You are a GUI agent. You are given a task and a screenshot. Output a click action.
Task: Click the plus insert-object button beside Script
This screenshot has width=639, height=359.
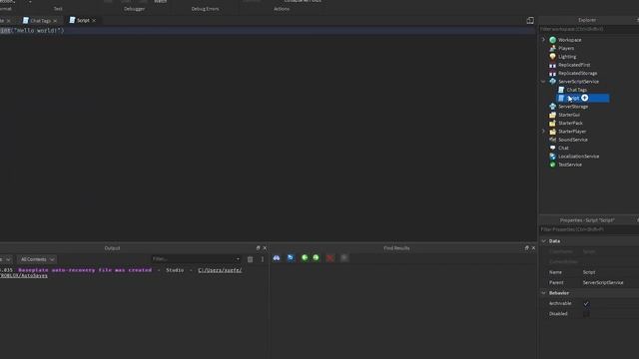click(x=585, y=98)
